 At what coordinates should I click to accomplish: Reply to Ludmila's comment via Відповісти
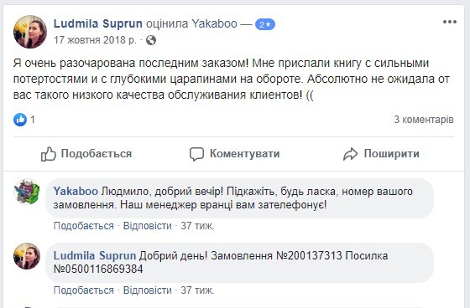tap(148, 290)
